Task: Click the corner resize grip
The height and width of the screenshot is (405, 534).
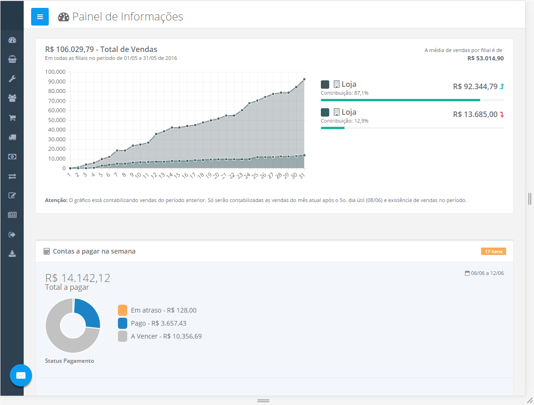Action: pos(530,400)
